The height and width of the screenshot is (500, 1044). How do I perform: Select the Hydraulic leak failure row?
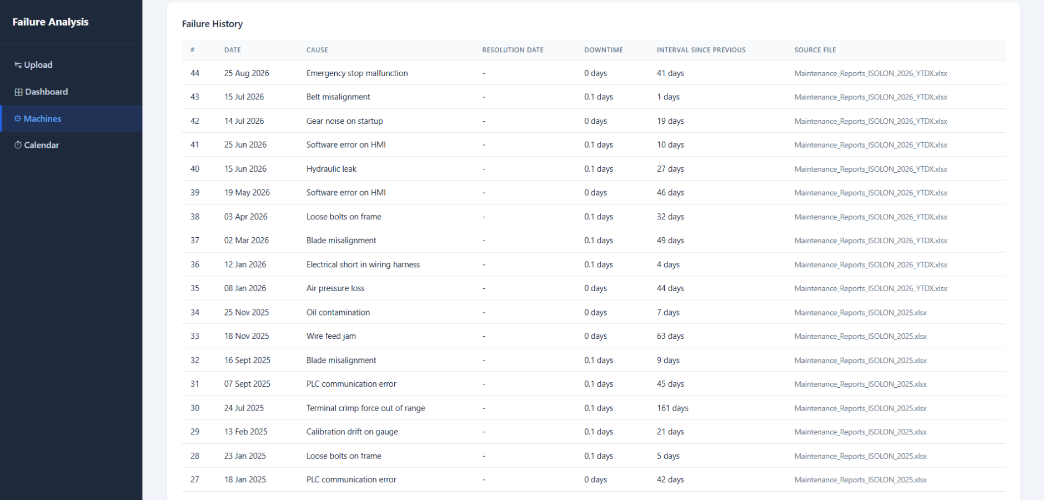tap(594, 169)
